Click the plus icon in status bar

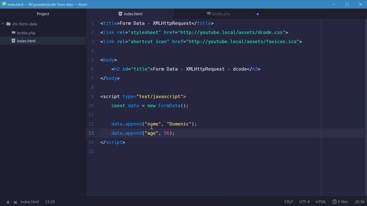click(x=8, y=202)
